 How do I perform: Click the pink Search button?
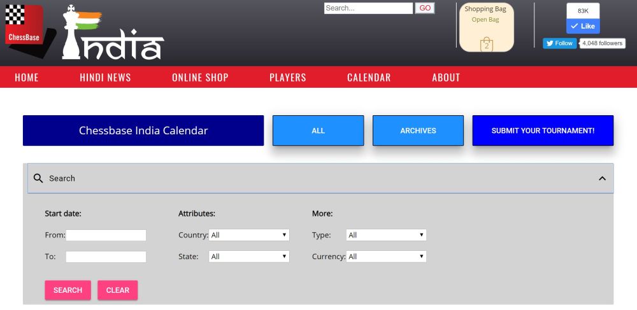pyautogui.click(x=68, y=290)
